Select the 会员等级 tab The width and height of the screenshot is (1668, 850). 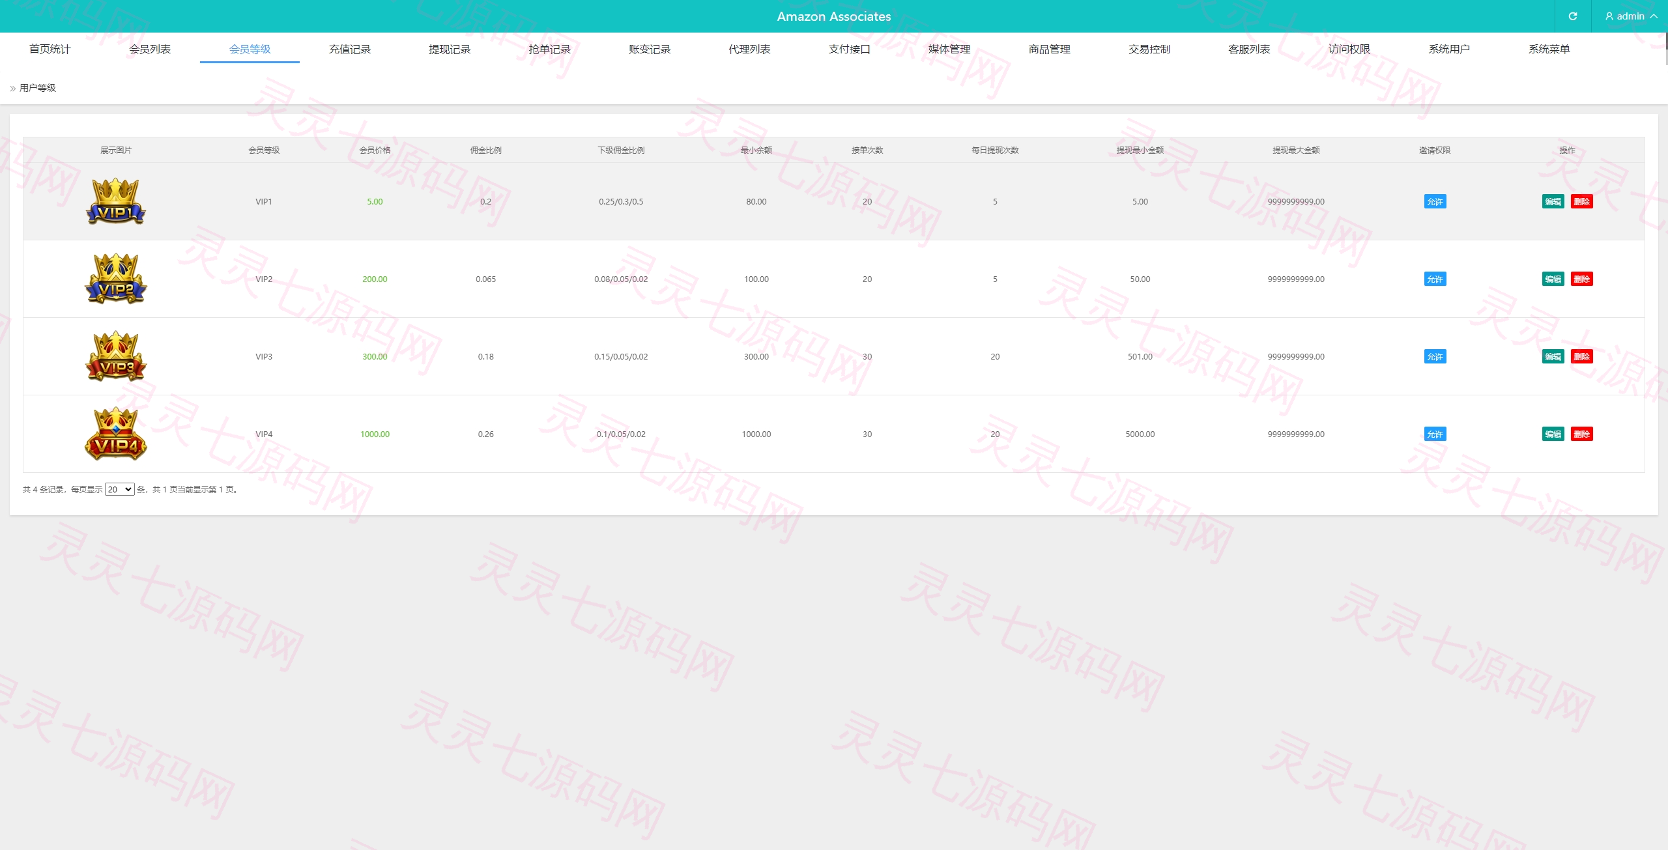(250, 49)
